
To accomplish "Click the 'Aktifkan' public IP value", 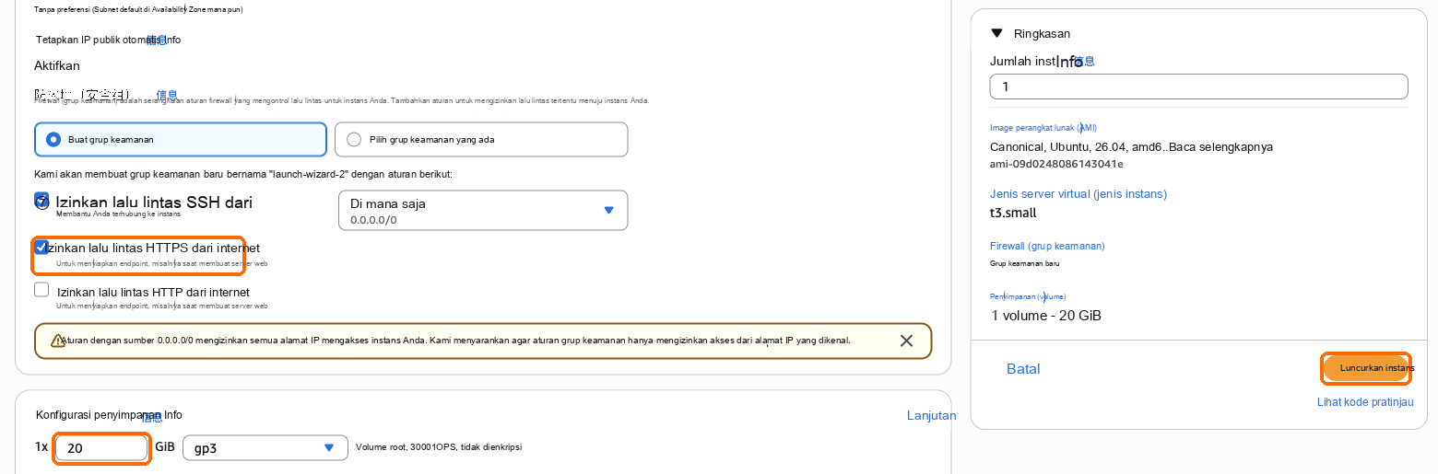I will 57,65.
